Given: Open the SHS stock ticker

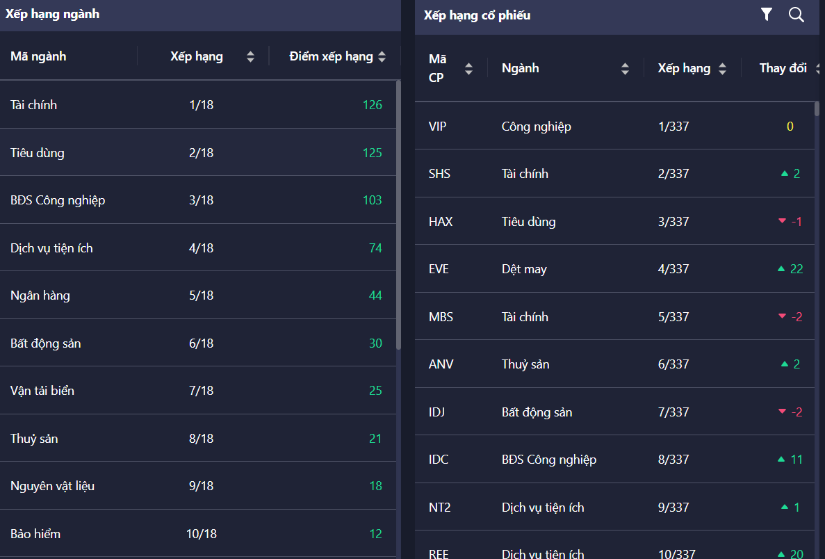Looking at the screenshot, I should point(439,174).
